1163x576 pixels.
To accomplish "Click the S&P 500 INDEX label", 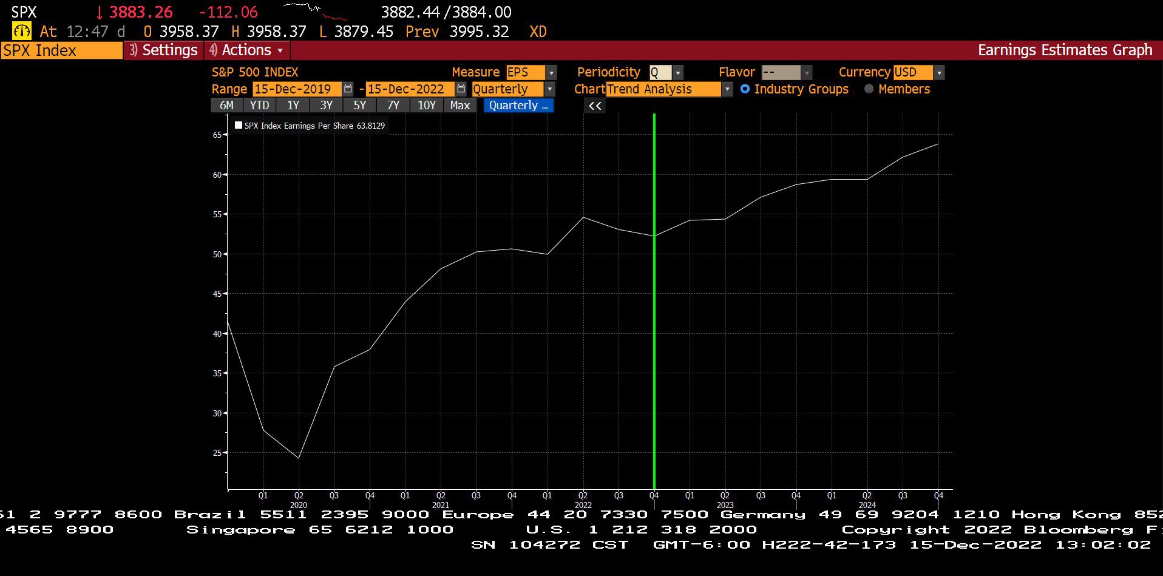I will pyautogui.click(x=255, y=72).
